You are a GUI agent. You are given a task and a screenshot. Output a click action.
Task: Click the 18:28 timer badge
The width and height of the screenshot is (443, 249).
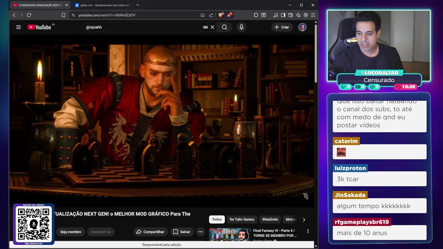[405, 87]
